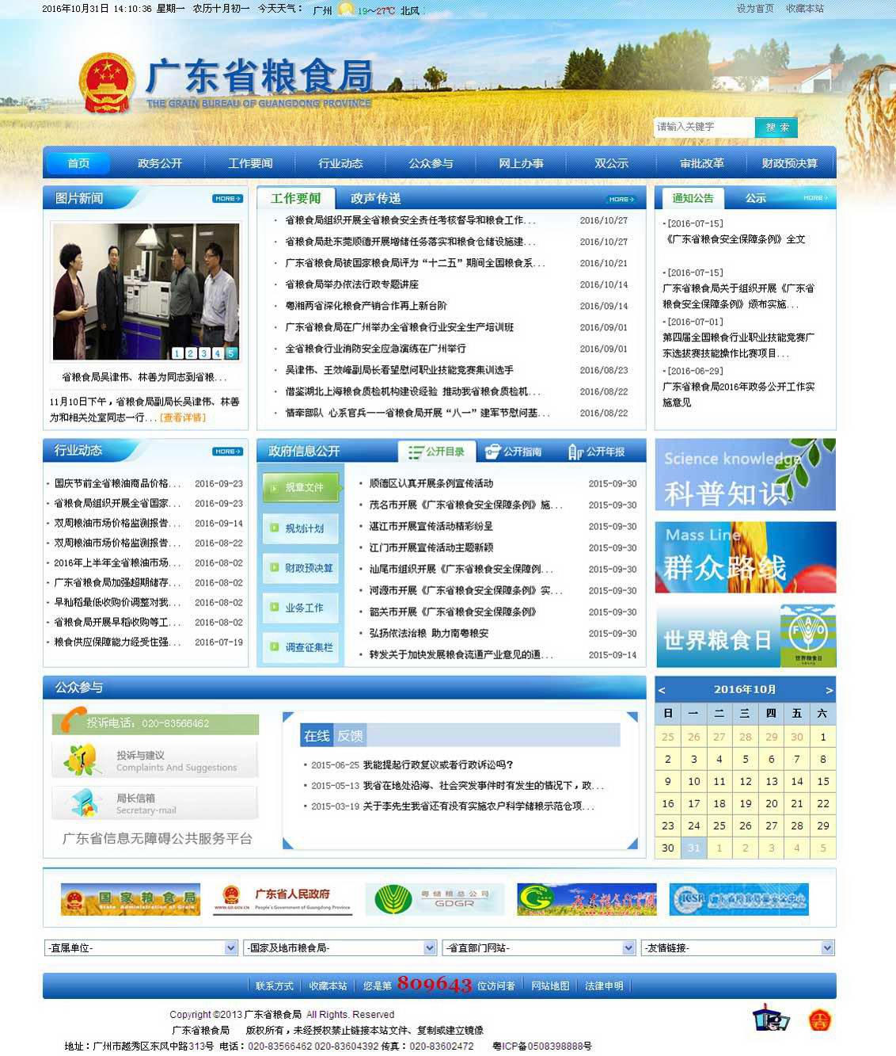The image size is (896, 1056).
Task: Open 工作要闻 in main navigation bar
Action: tap(250, 163)
